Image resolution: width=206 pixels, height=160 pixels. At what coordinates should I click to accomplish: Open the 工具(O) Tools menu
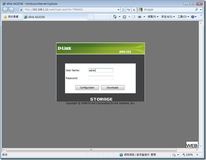[x=183, y=17]
